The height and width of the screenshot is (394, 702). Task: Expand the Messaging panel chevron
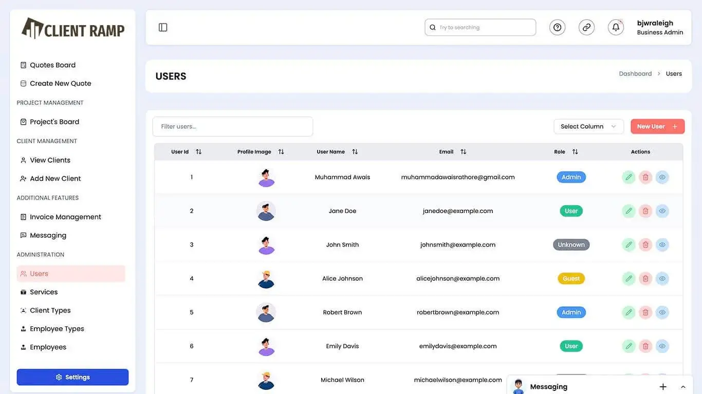pyautogui.click(x=683, y=387)
